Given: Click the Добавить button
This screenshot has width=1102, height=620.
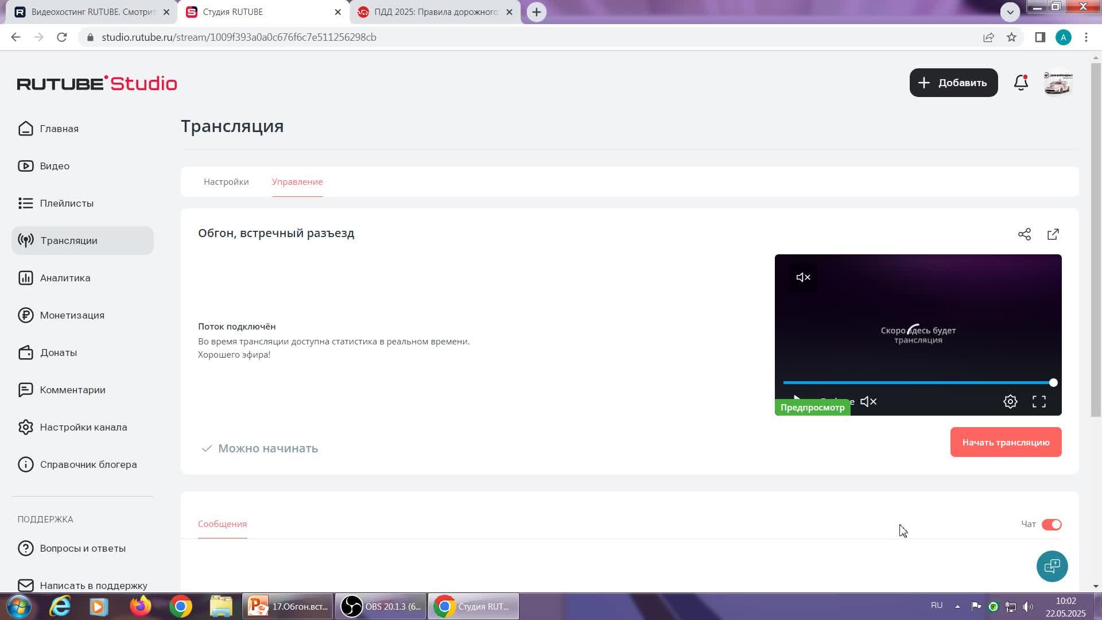Looking at the screenshot, I should point(953,83).
